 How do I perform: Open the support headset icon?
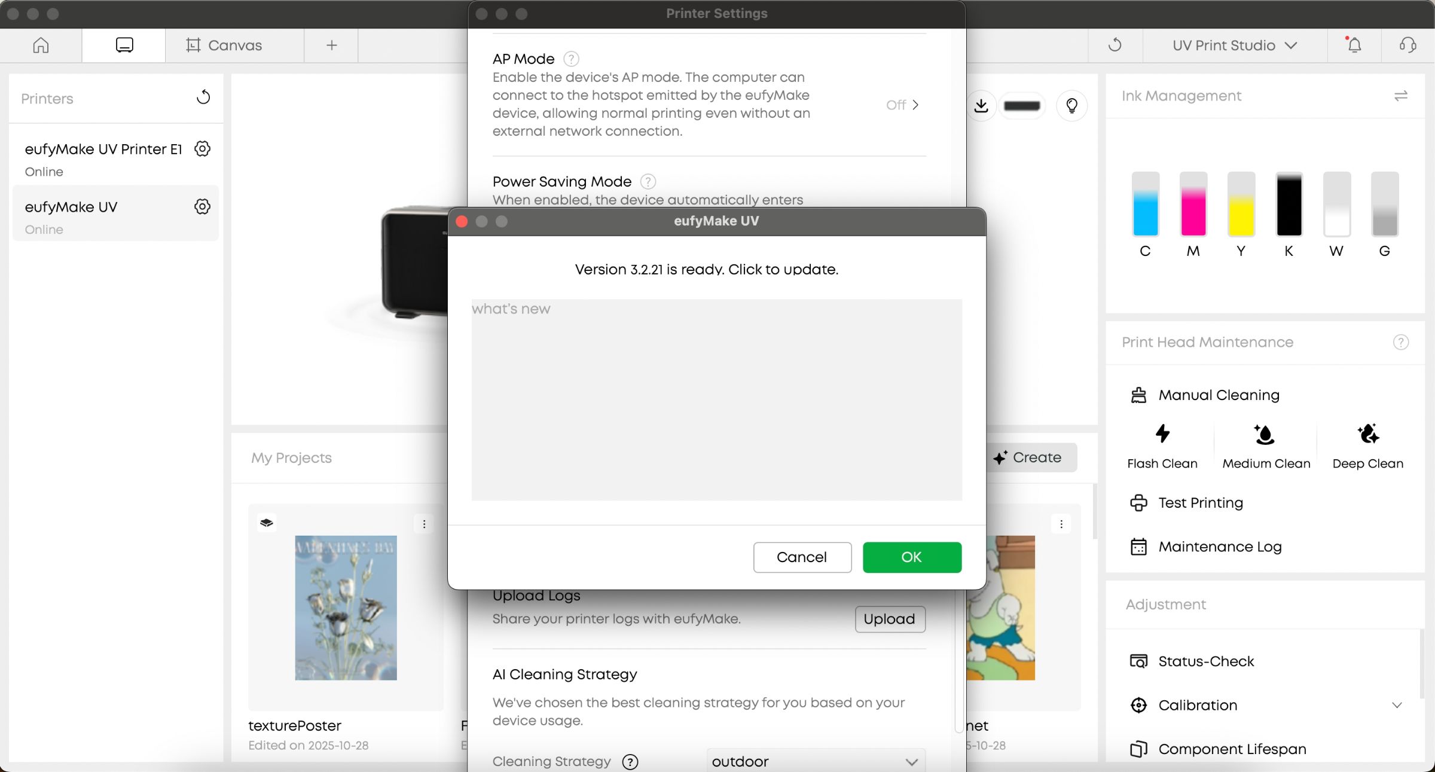click(x=1407, y=45)
